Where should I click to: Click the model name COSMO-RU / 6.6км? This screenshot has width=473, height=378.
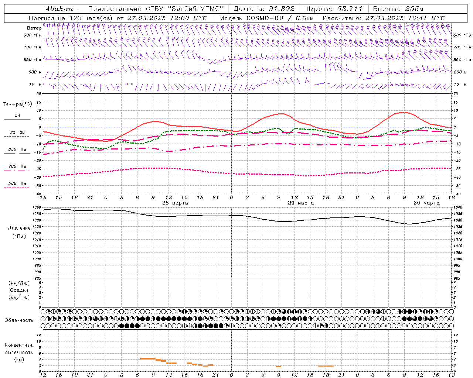coord(280,18)
